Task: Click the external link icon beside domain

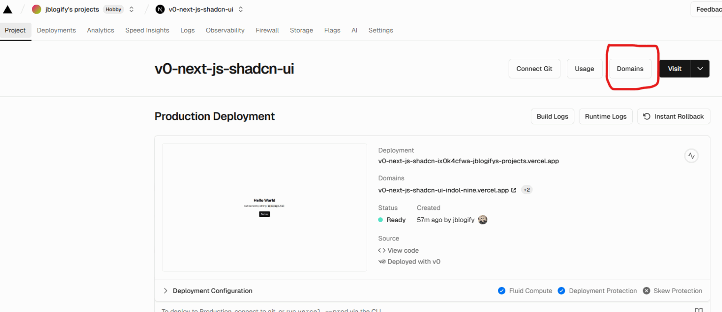Action: point(514,190)
